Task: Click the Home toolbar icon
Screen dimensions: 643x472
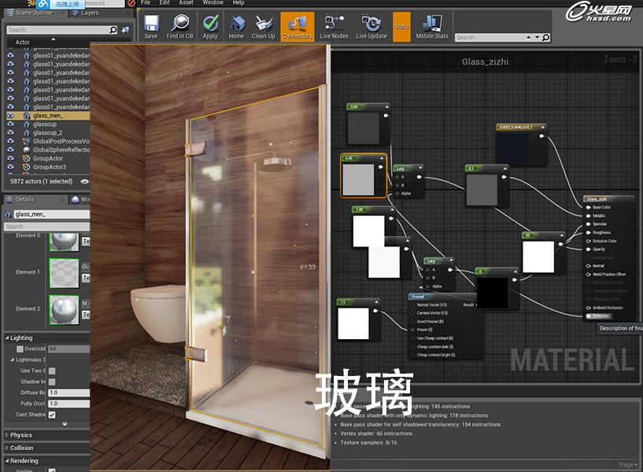Action: [236, 26]
